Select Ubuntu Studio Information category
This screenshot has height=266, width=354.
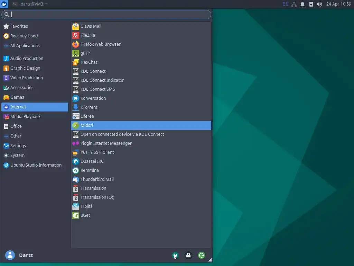[x=35, y=165]
